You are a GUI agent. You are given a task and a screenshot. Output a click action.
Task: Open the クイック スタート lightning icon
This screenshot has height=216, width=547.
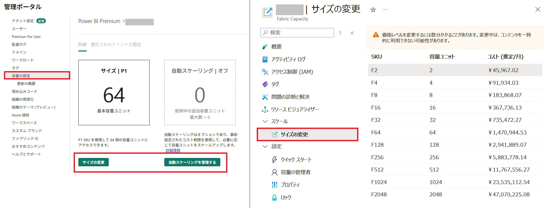tap(274, 160)
